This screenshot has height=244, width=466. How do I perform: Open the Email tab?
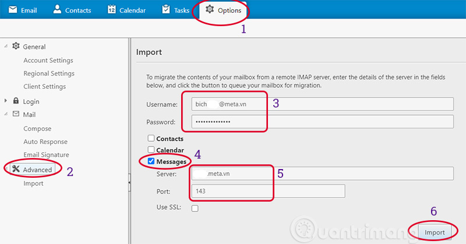coord(23,10)
